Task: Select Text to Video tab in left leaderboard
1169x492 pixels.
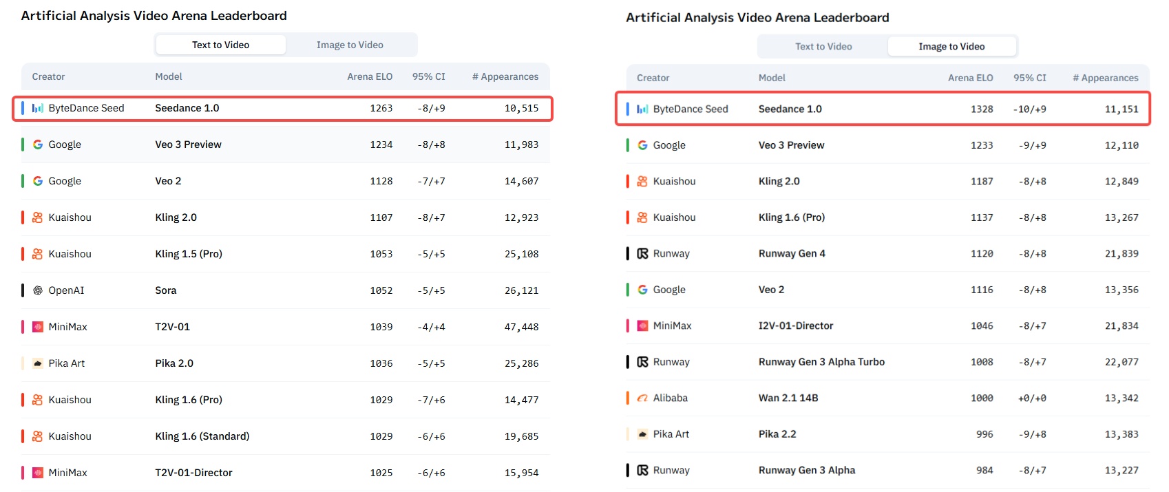Action: [x=221, y=45]
